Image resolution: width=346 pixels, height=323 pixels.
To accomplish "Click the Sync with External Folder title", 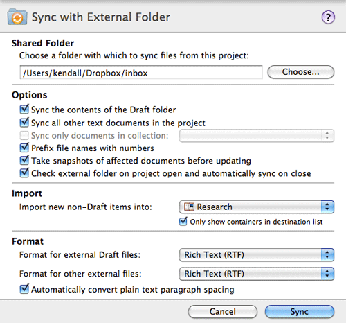I will coord(101,17).
